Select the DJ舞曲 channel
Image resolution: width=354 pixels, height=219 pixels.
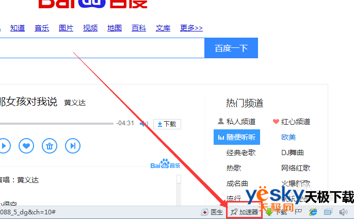click(x=293, y=153)
